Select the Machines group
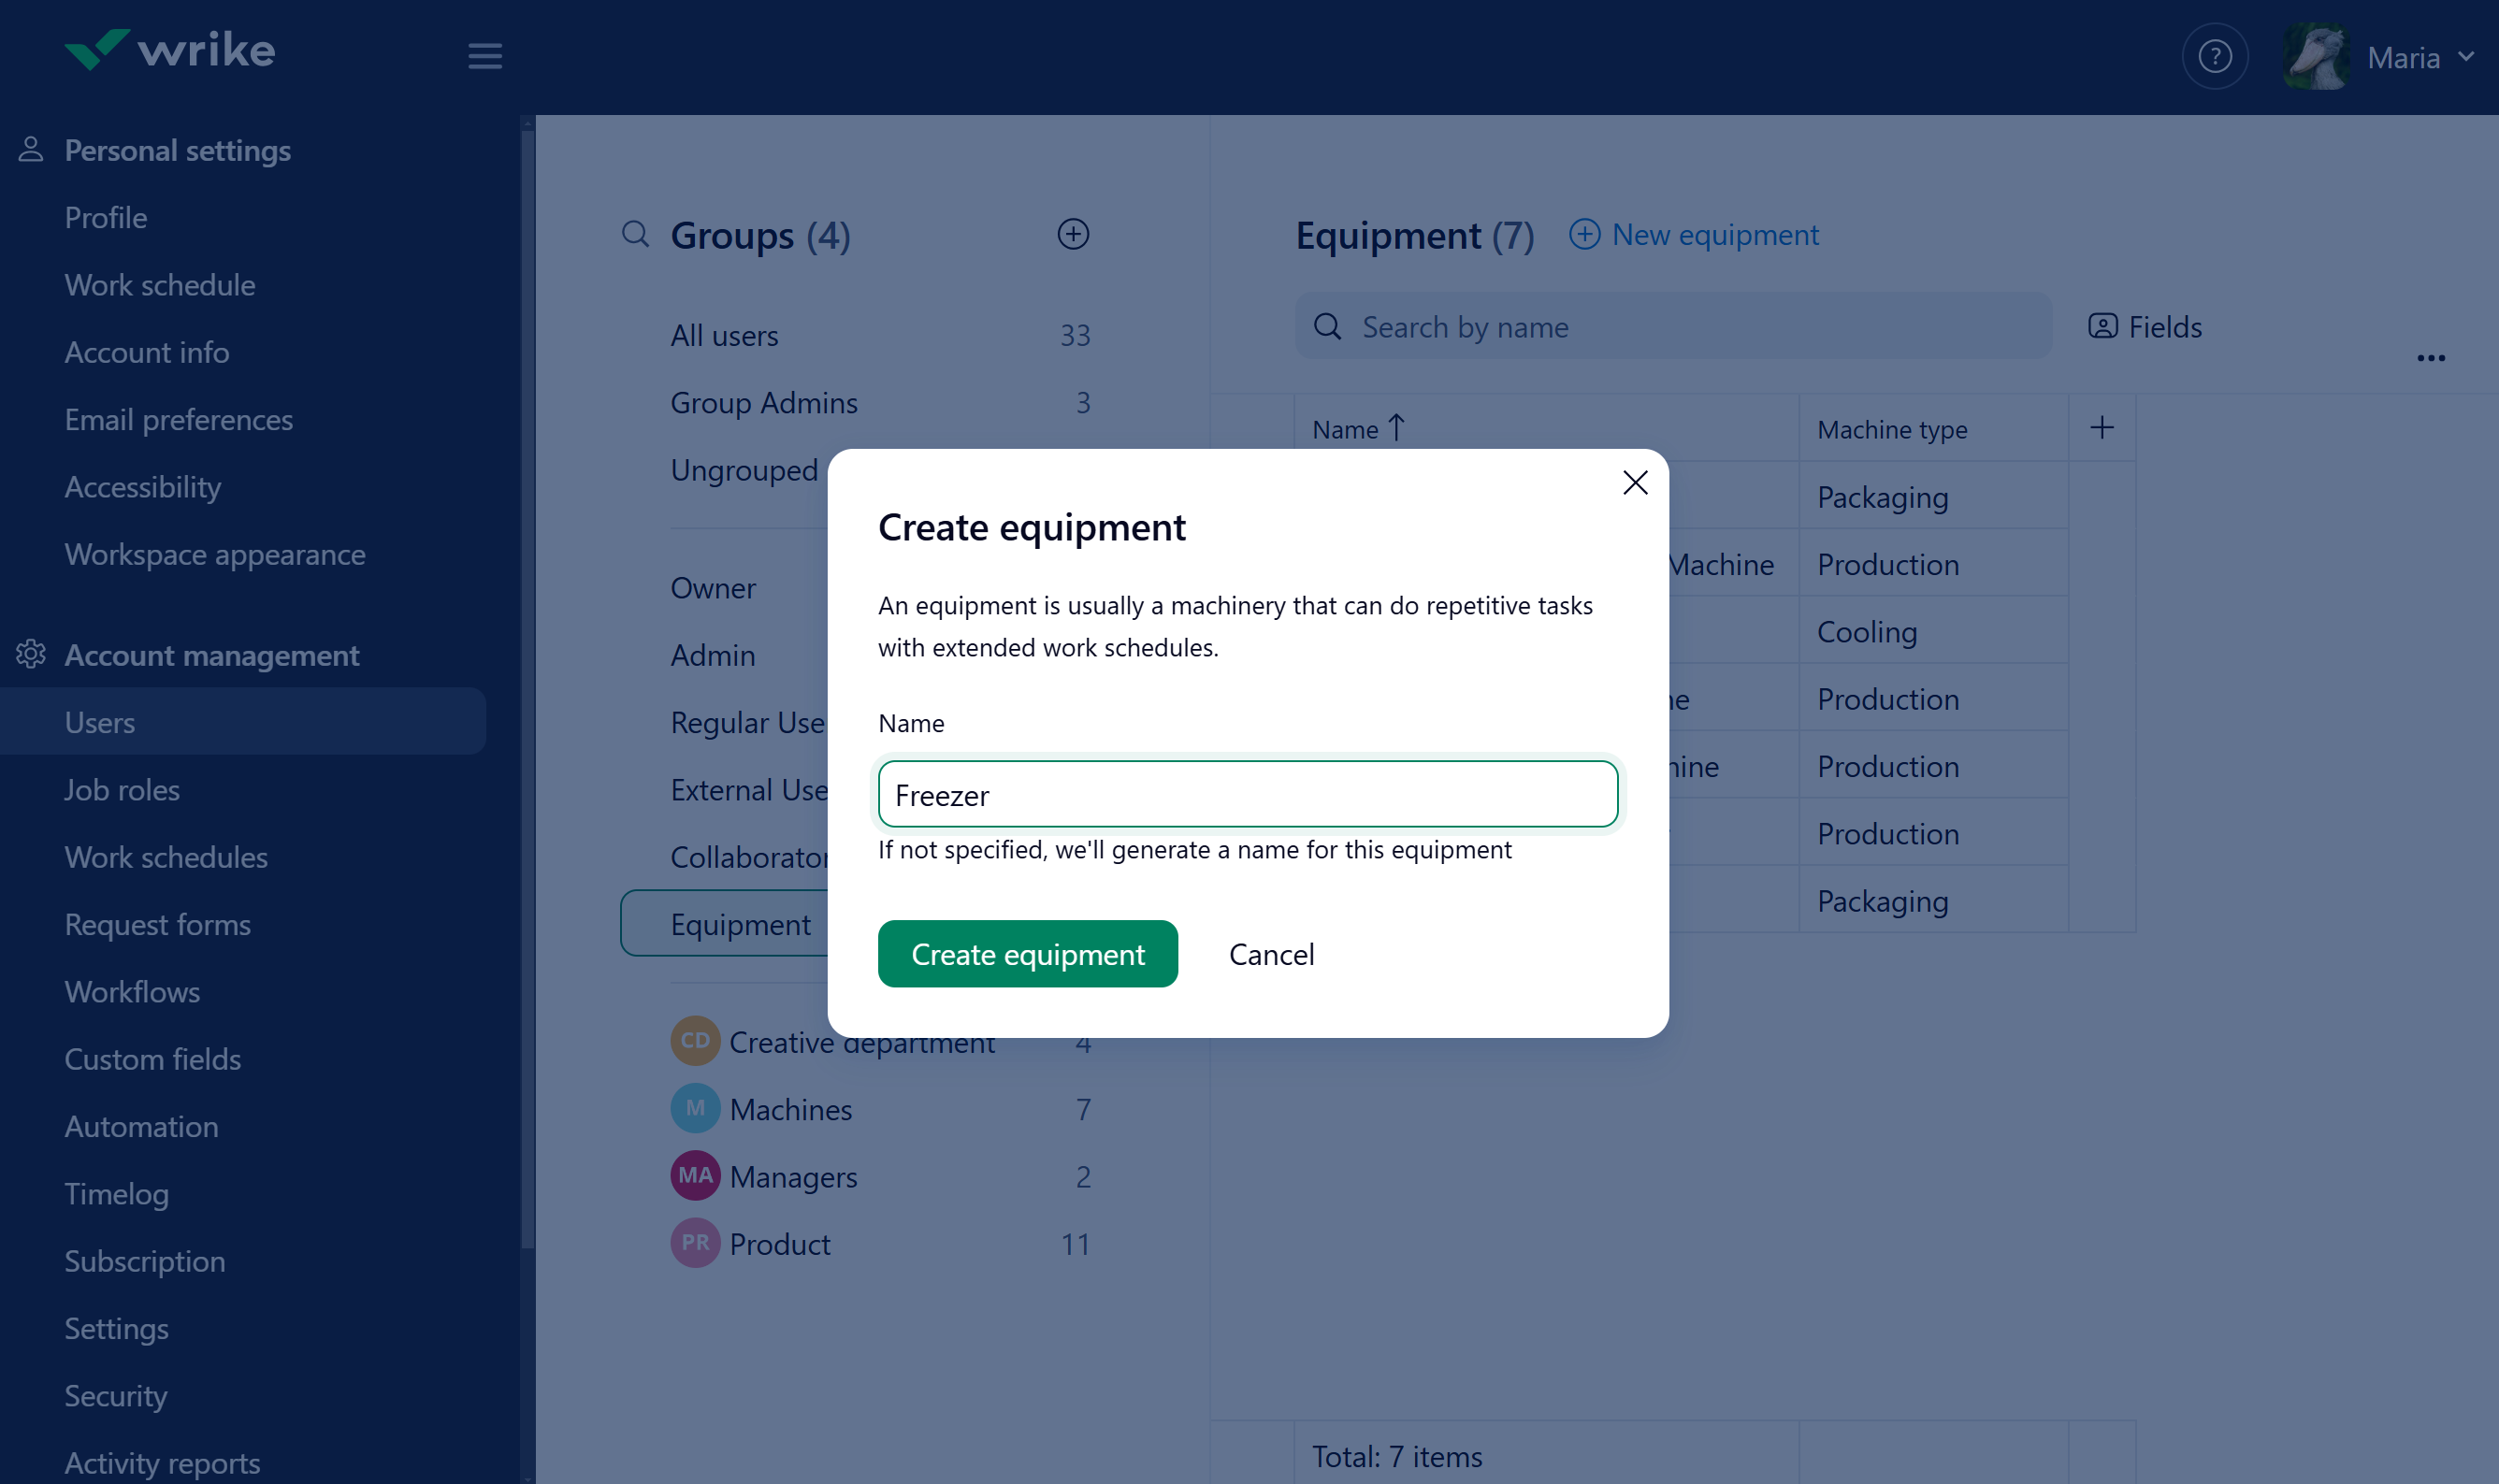The width and height of the screenshot is (2499, 1484). 790,1109
